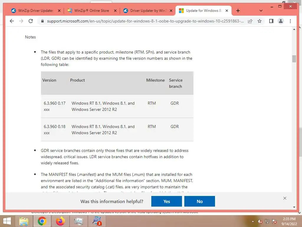Click Was this information helpful text
This screenshot has width=302, height=227.
[112, 201]
